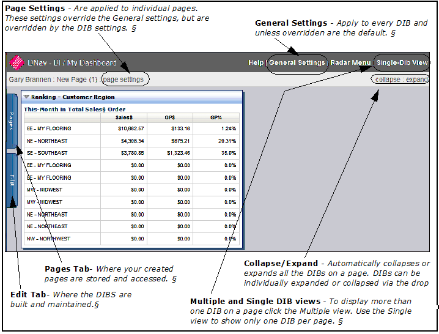Click the GP$ column header
The height and width of the screenshot is (334, 439).
(x=169, y=117)
